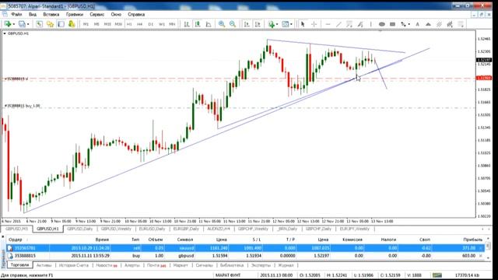Open the dropdown arrow beside New Order icon

[13, 24]
